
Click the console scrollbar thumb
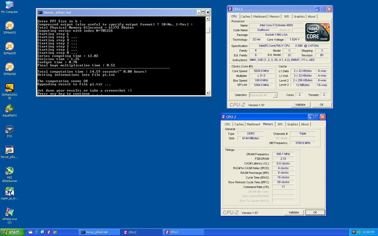tap(208, 30)
